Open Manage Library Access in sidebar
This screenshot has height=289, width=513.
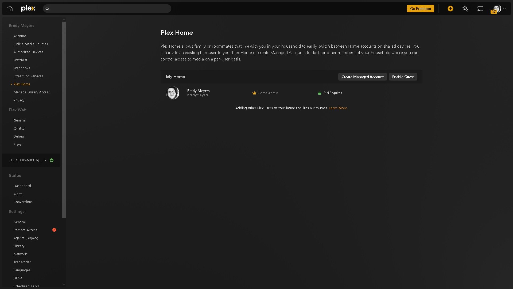[x=32, y=92]
